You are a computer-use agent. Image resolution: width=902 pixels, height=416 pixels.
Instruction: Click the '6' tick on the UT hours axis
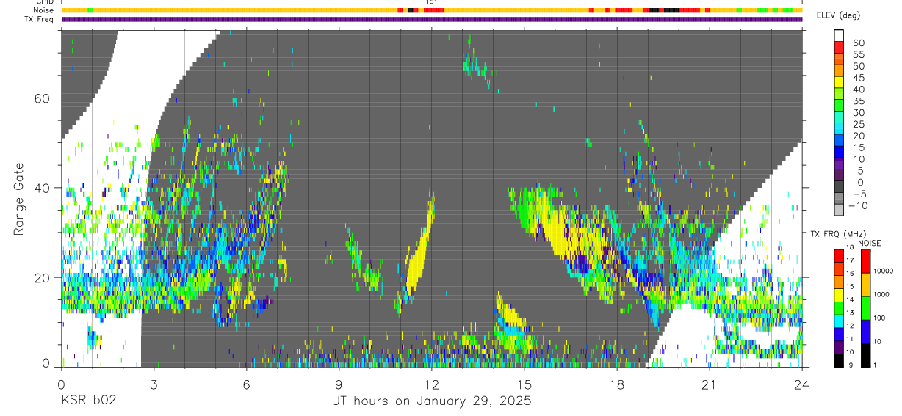(x=246, y=384)
